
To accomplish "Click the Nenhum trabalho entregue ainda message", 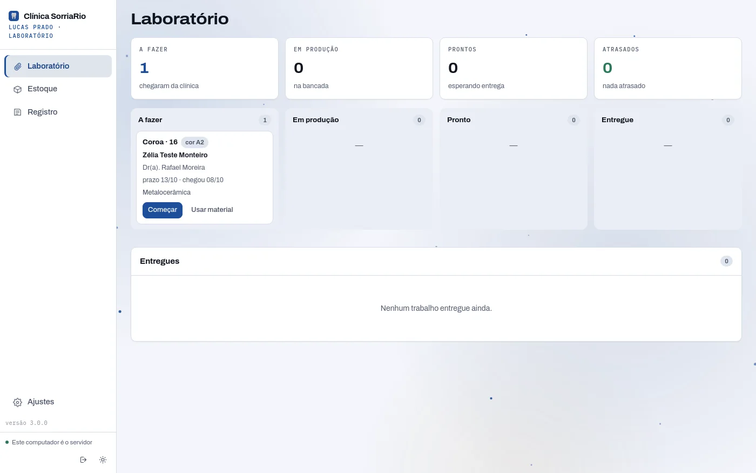I will [x=436, y=308].
